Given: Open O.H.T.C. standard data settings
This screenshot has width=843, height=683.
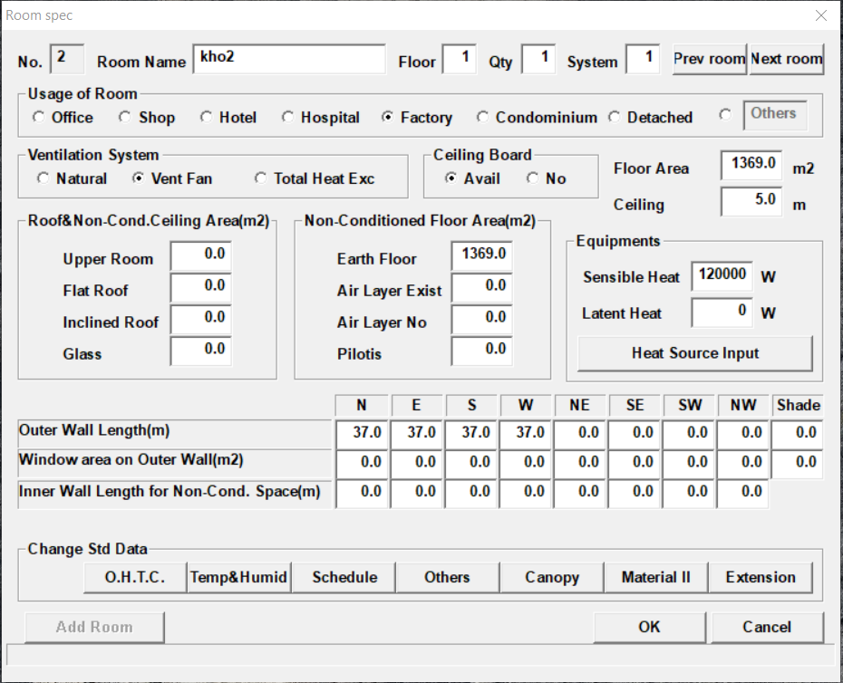Looking at the screenshot, I should coord(134,577).
